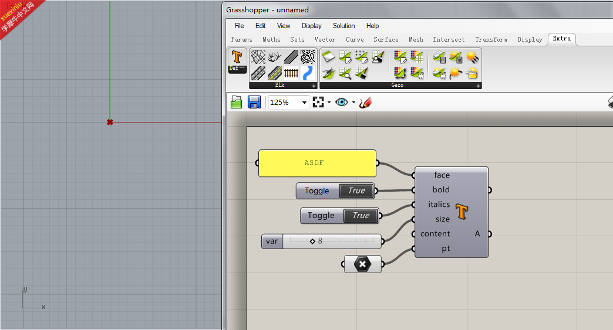Switch to the Sets tab
613x330 pixels.
(297, 39)
